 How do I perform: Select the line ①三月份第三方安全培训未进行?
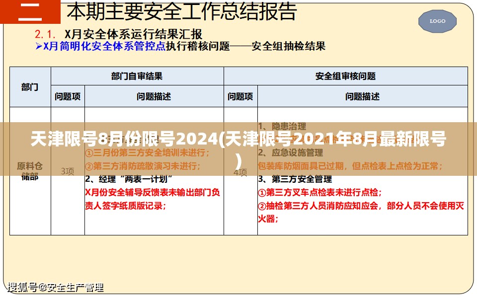coord(148,152)
